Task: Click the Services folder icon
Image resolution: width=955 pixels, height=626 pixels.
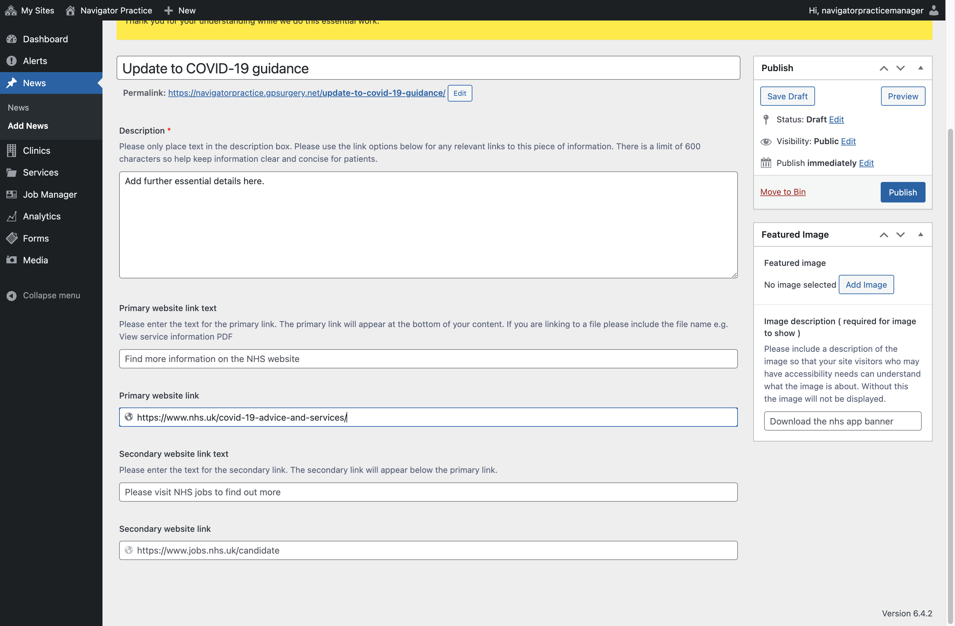Action: [x=12, y=173]
